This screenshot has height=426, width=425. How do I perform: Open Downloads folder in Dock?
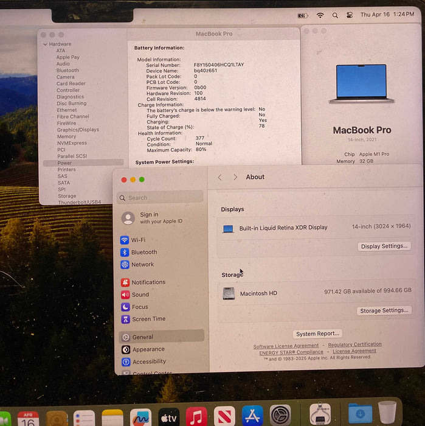click(360, 414)
